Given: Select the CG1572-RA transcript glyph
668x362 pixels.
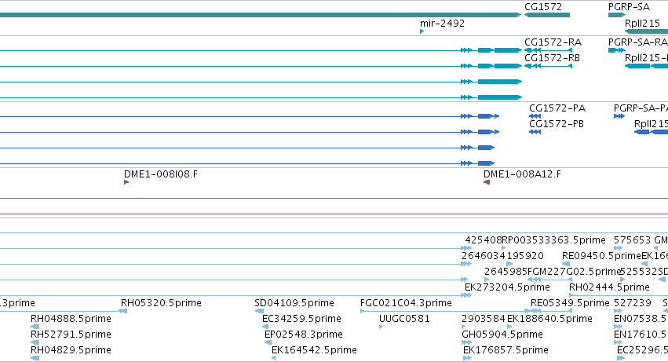Looking at the screenshot, I should click(x=548, y=50).
